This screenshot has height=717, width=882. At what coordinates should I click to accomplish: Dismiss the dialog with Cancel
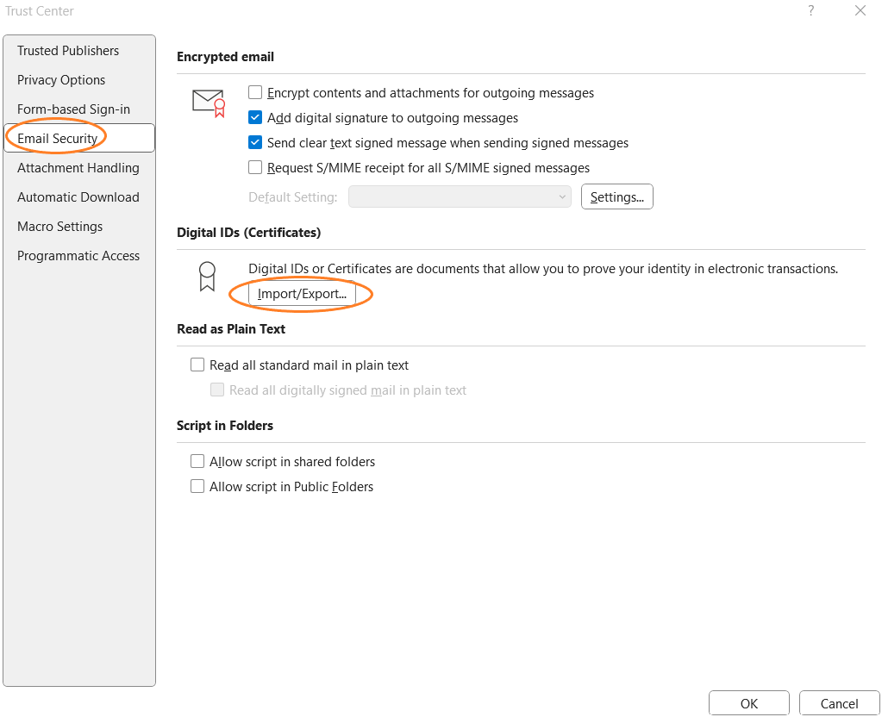[838, 702]
